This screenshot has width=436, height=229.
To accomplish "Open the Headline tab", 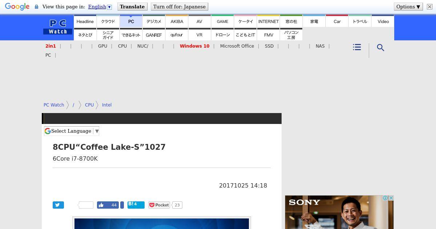I will click(85, 21).
